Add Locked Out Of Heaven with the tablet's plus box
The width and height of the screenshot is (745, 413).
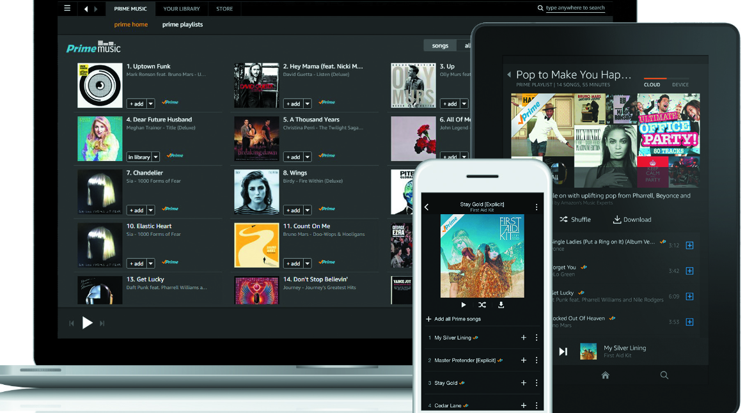(x=689, y=322)
